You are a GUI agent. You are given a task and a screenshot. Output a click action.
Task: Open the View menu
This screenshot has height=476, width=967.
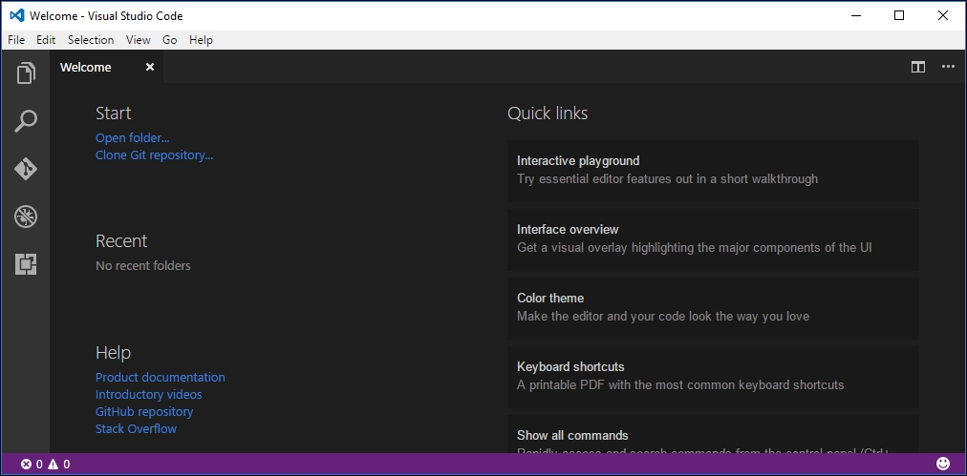[x=139, y=40]
